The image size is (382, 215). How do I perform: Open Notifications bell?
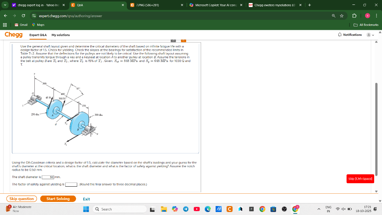(x=350, y=35)
